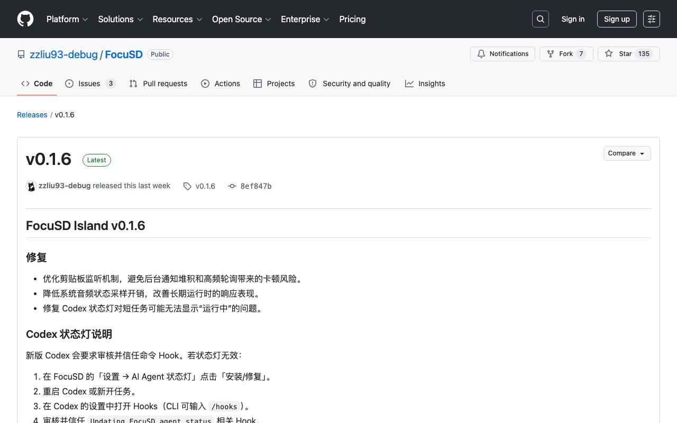677x423 pixels.
Task: Click the Actions tab play icon
Action: coord(205,84)
